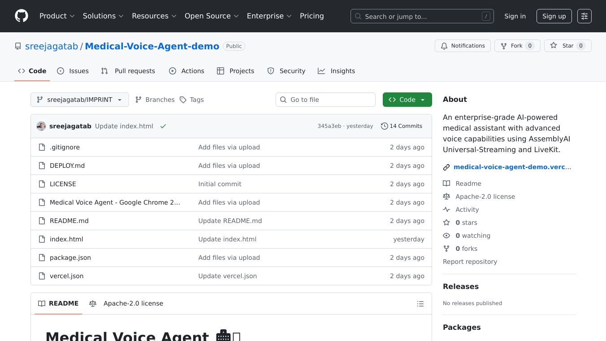Click the GitHub logo icon

[22, 16]
